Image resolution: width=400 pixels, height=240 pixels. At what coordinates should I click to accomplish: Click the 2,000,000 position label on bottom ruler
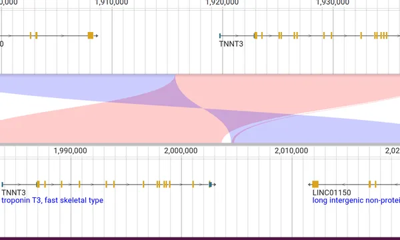tap(181, 151)
